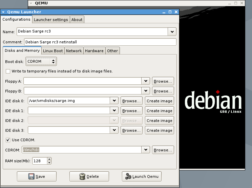Browse for the IDE disk 1 image
The image size is (252, 188).
coord(131,110)
